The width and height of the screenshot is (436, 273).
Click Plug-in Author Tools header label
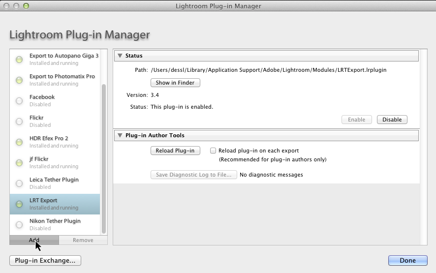tap(155, 135)
